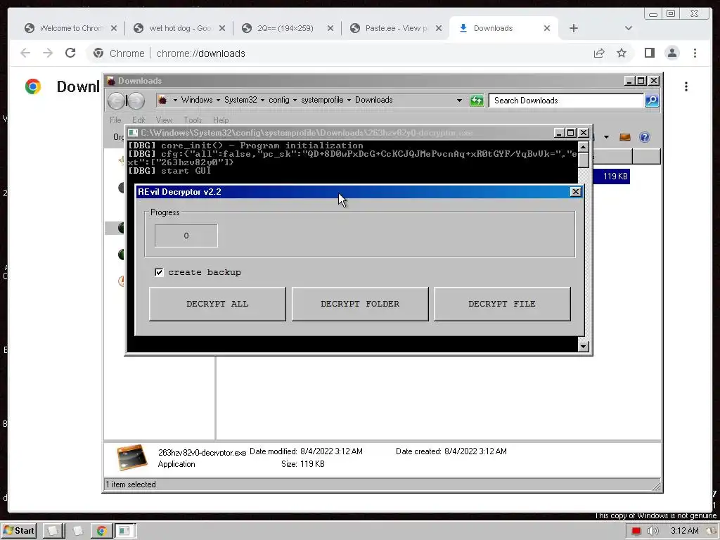Maximize the console decryptor.exe window
The height and width of the screenshot is (540, 720).
[x=571, y=133]
